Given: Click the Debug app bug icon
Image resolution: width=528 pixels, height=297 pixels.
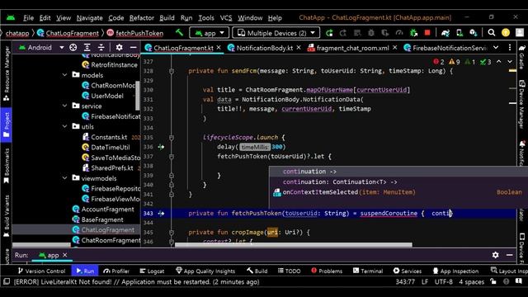Looking at the screenshot, I should [x=371, y=33].
